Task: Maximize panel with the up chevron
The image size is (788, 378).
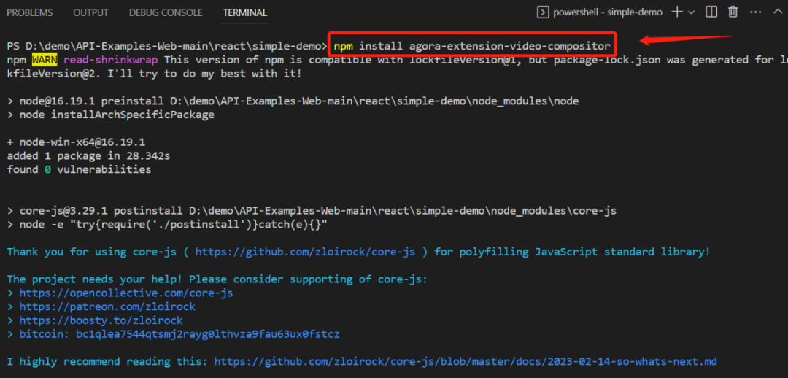Action: pos(778,12)
